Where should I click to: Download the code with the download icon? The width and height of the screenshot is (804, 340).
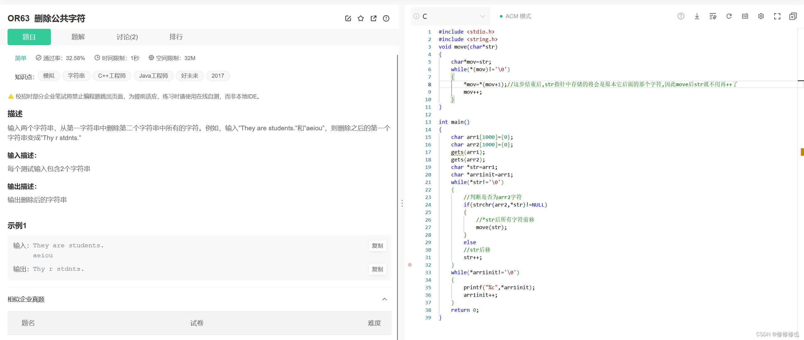pos(697,16)
